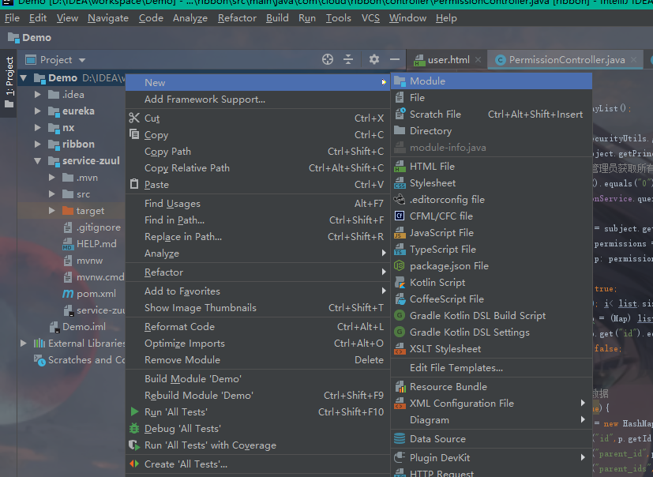Viewport: 653px width, 477px height.
Task: Open Project panel settings gear
Action: 374,59
